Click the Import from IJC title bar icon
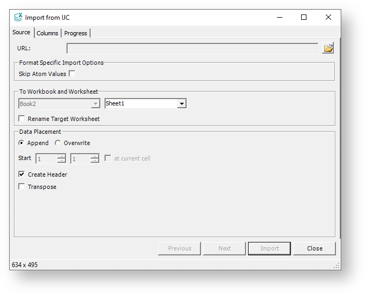 (x=18, y=17)
